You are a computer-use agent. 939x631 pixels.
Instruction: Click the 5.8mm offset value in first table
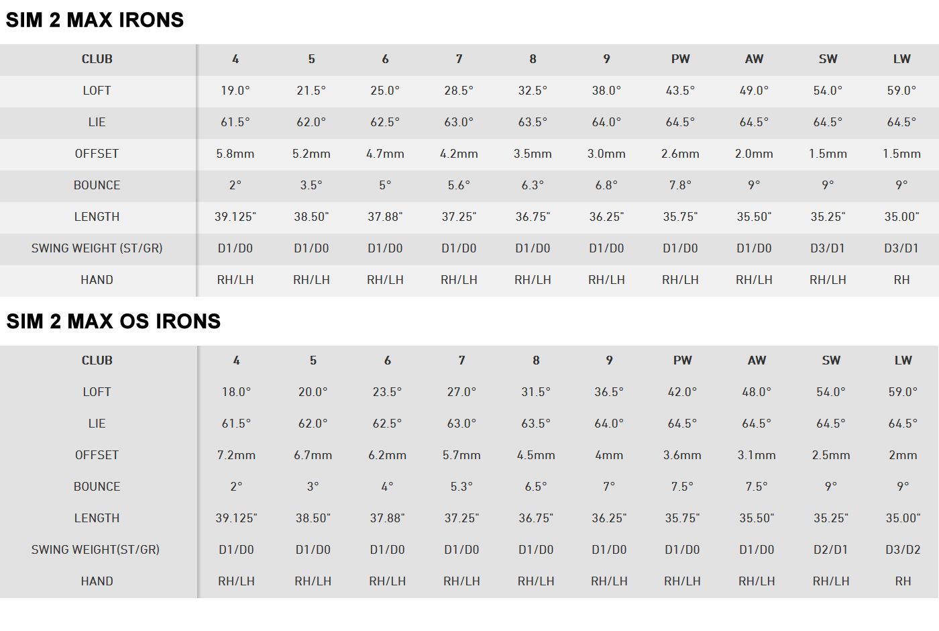(235, 154)
